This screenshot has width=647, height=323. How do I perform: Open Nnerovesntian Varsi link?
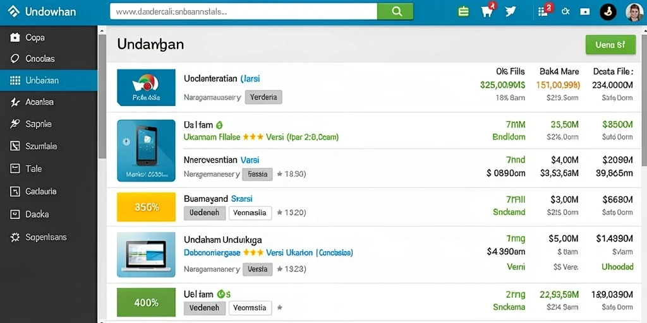coord(221,160)
